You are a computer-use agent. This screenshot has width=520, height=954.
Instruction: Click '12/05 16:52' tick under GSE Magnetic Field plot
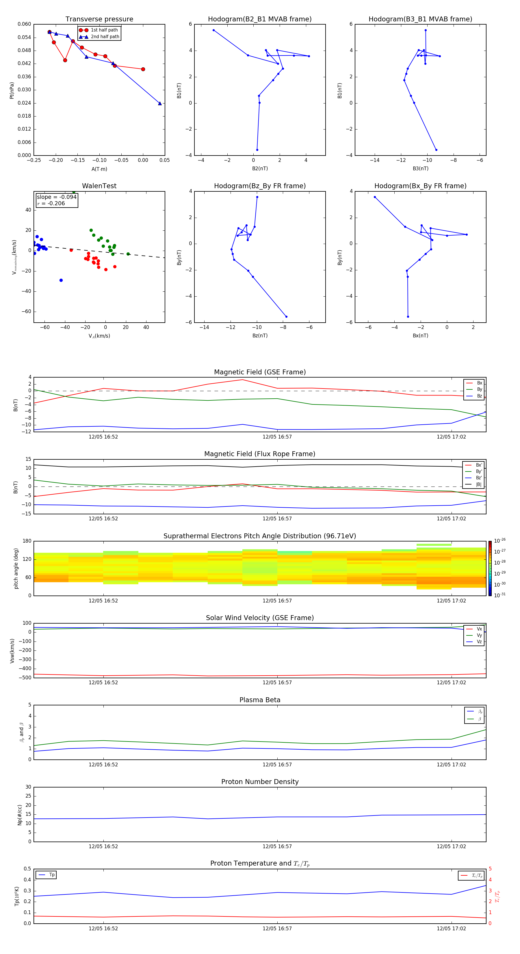click(103, 437)
